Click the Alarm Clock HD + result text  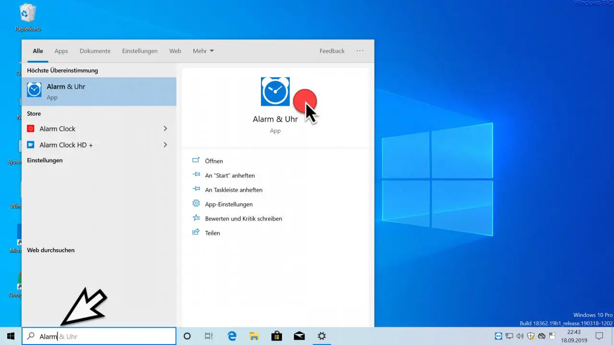66,145
